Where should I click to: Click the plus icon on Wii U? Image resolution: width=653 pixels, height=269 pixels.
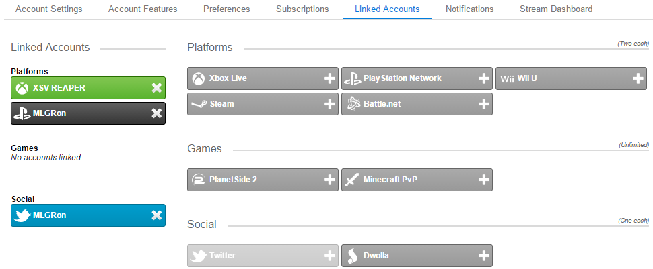pyautogui.click(x=638, y=78)
